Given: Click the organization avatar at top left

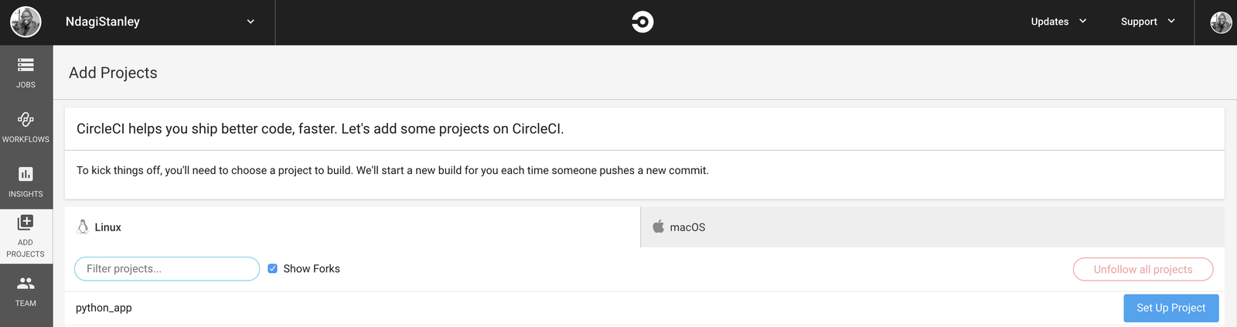Looking at the screenshot, I should (x=26, y=22).
